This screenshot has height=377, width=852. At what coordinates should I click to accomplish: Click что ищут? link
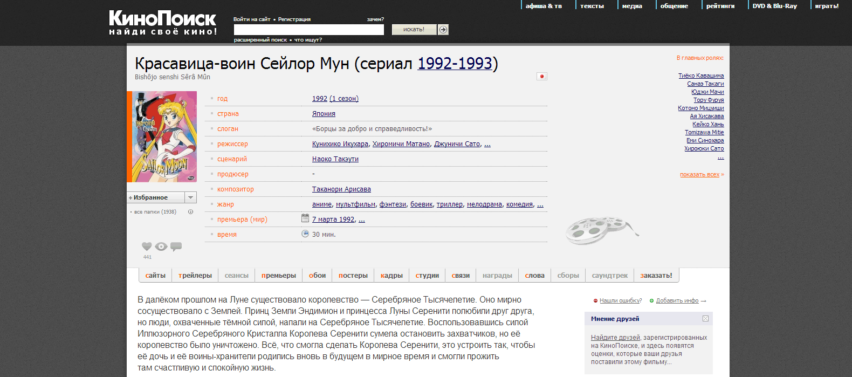308,40
